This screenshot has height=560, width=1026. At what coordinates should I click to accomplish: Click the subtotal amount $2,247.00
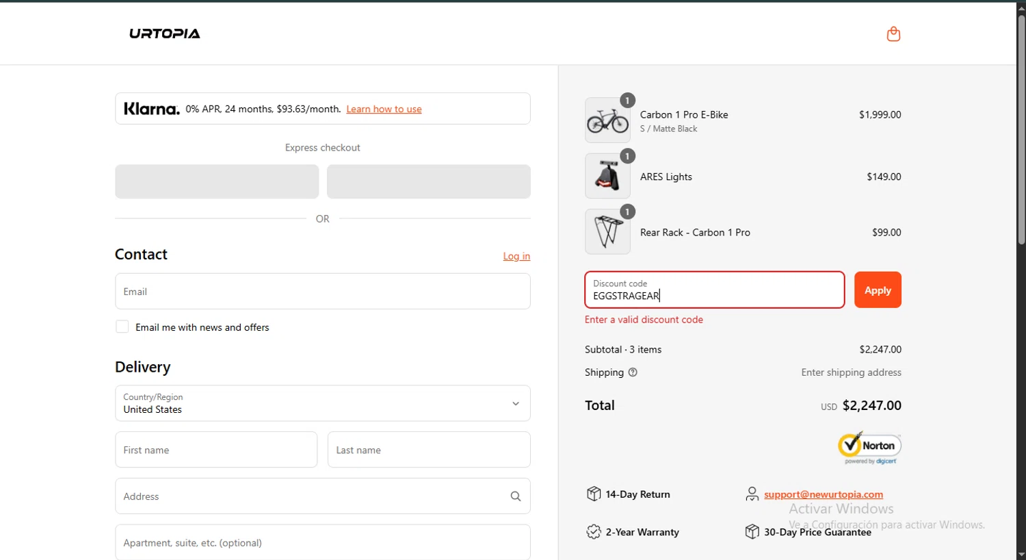tap(880, 349)
